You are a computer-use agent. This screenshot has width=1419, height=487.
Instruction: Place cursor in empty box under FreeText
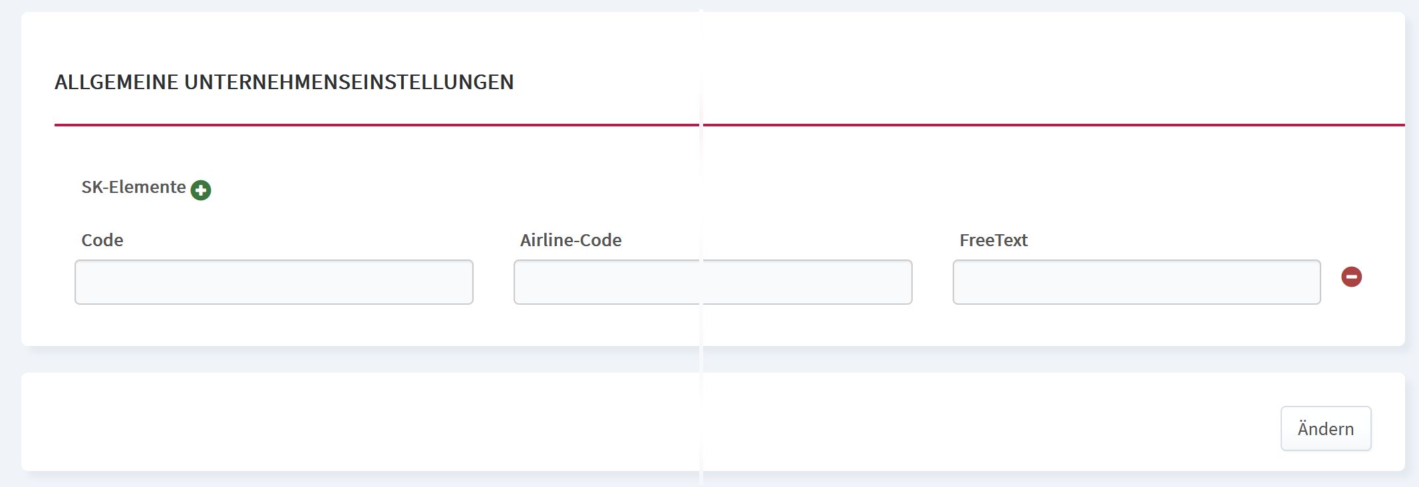pyautogui.click(x=1136, y=282)
